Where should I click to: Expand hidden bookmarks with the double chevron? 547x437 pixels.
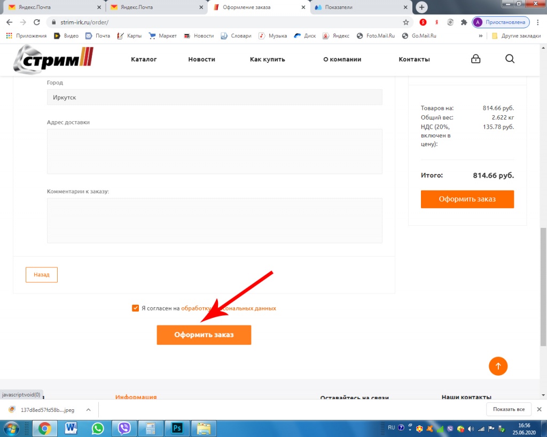click(481, 36)
